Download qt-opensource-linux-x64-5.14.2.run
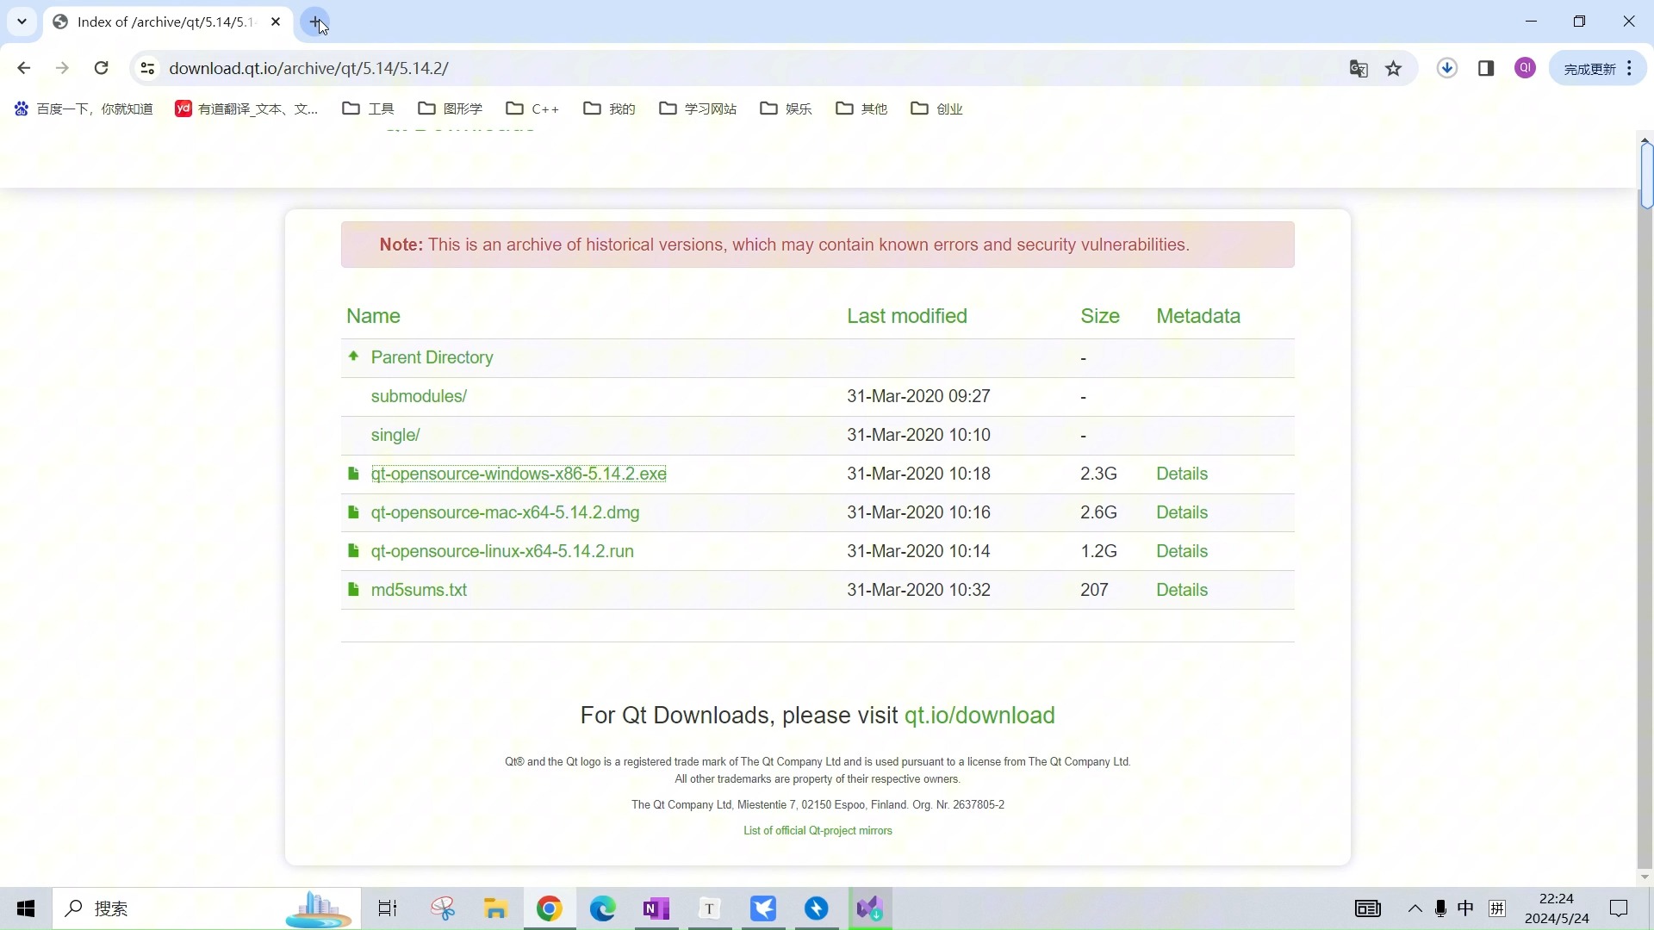This screenshot has height=930, width=1654. [502, 551]
